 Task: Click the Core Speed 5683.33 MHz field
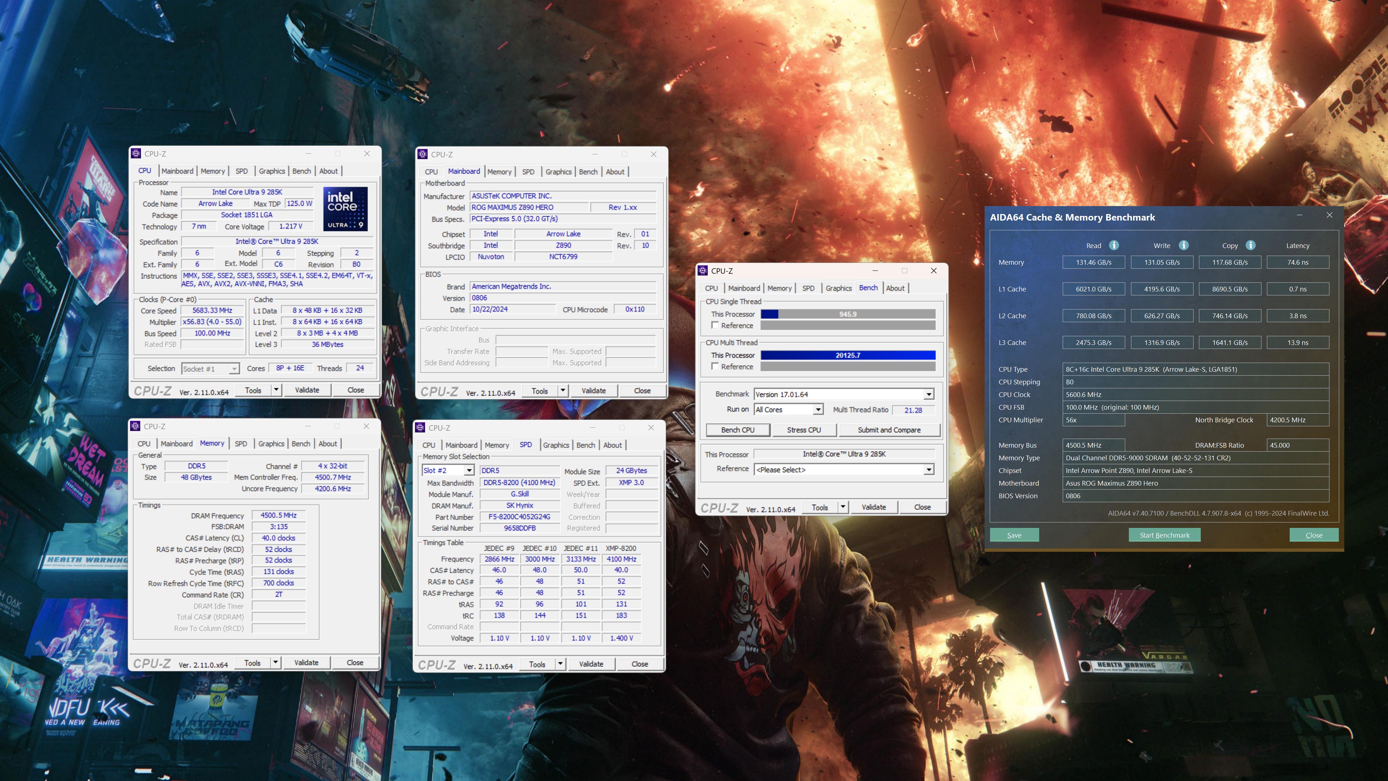pos(212,311)
